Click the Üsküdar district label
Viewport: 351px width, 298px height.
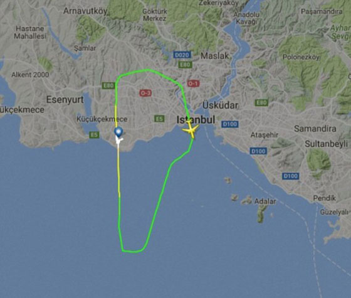pyautogui.click(x=220, y=105)
